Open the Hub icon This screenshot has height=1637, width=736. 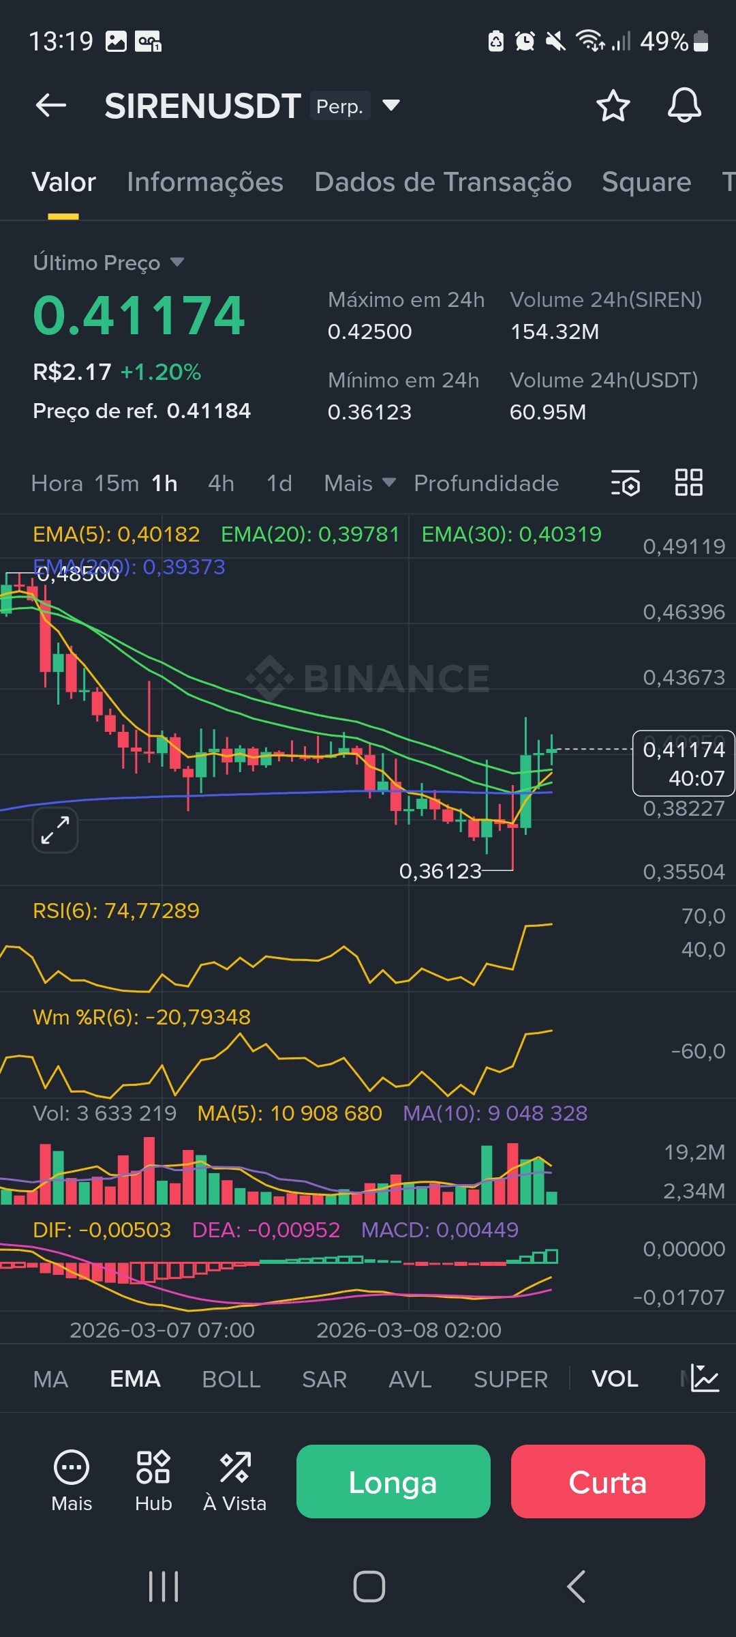click(153, 1481)
